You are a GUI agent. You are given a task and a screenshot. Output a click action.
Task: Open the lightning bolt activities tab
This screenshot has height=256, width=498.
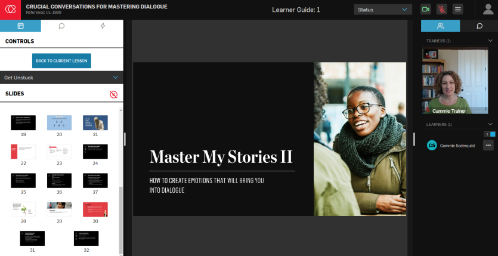point(103,26)
